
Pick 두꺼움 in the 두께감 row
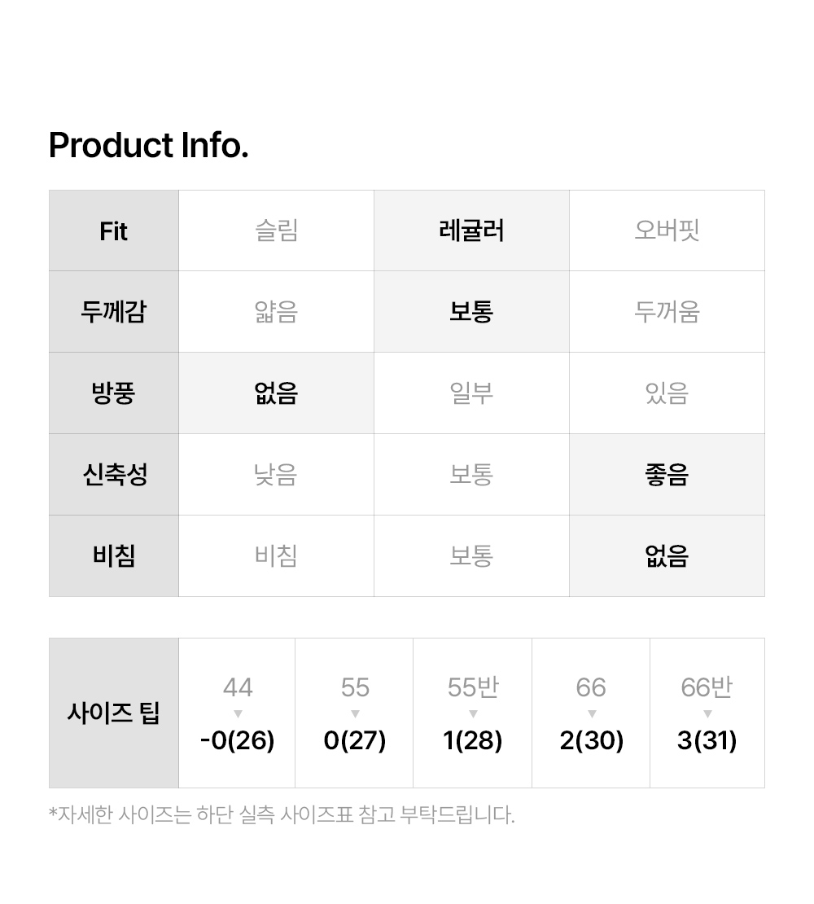(667, 312)
